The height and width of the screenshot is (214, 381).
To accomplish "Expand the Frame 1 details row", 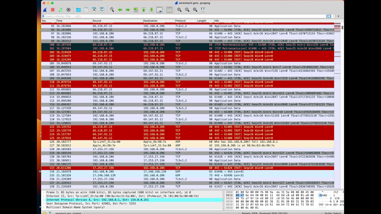I will (44, 192).
